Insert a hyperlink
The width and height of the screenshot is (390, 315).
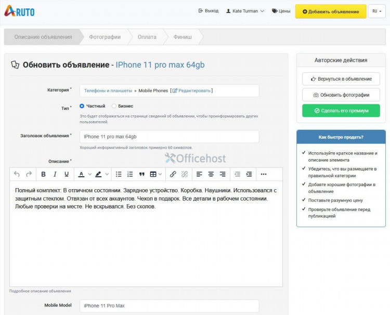coord(173,174)
